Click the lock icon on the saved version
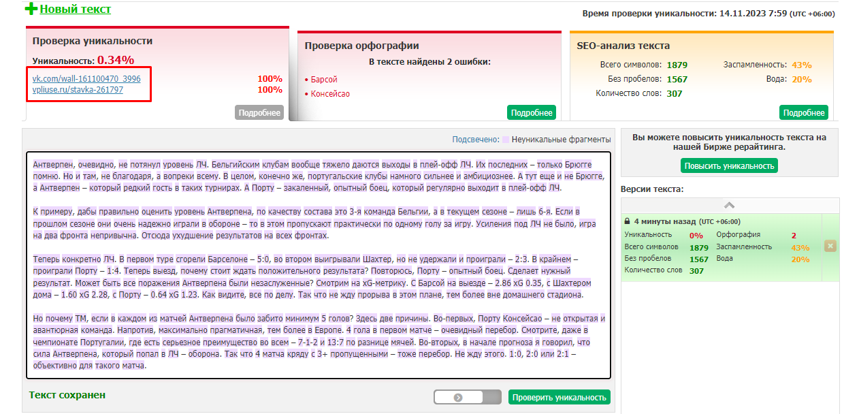Viewport: 859px width, 414px height. (627, 221)
